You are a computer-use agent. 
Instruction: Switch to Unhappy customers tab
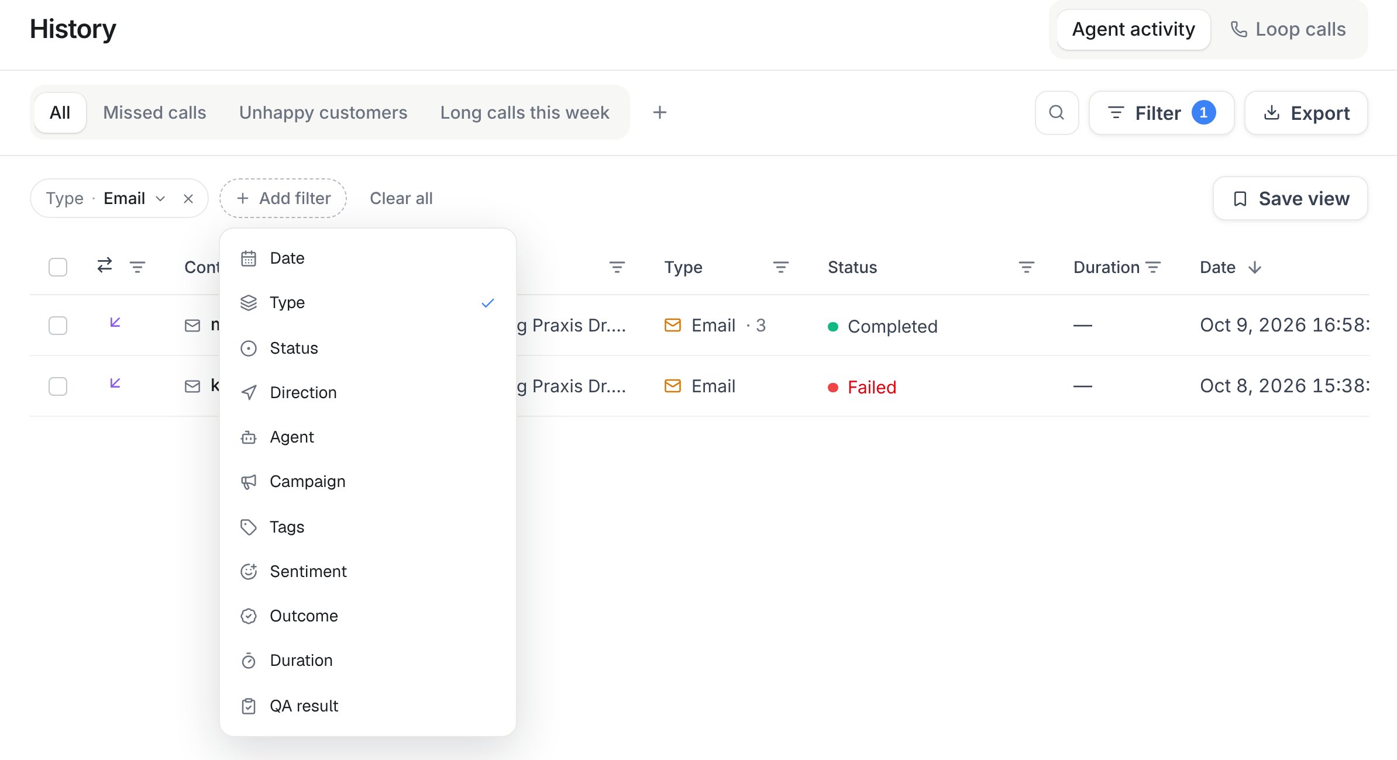323,112
